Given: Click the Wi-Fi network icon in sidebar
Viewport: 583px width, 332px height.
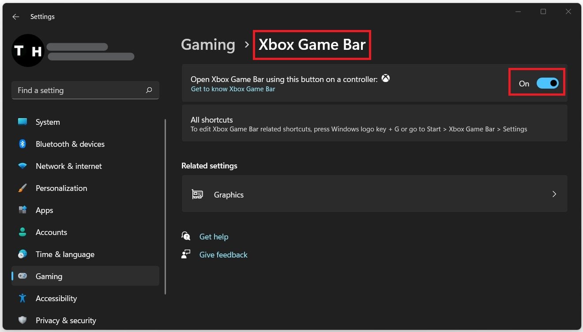Looking at the screenshot, I should tap(23, 166).
